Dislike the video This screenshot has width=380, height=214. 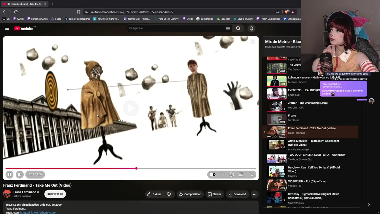[169, 194]
